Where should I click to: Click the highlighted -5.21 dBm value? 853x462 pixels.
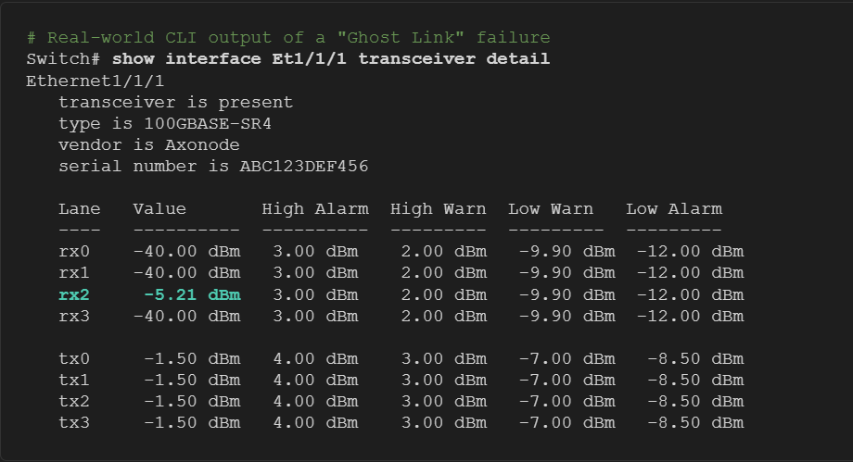pos(192,294)
